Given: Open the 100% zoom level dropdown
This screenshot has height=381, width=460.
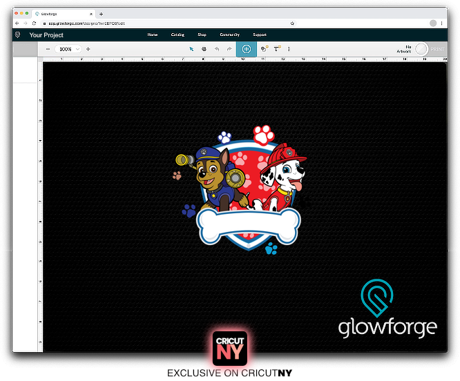Looking at the screenshot, I should [68, 49].
